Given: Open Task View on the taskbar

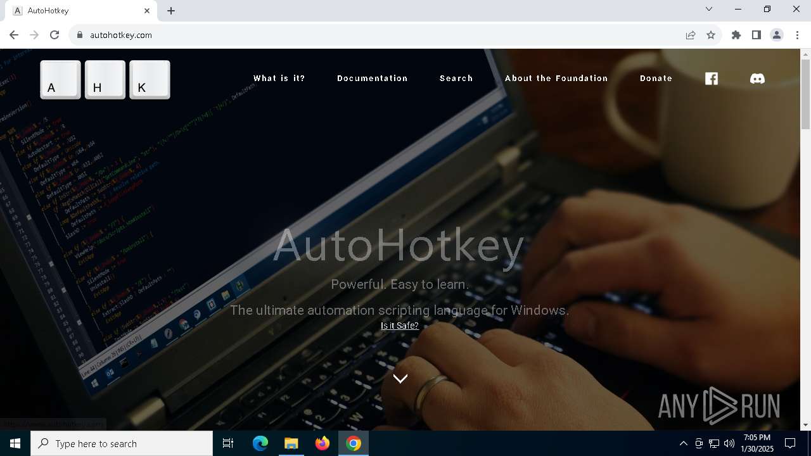Looking at the screenshot, I should click(x=228, y=443).
